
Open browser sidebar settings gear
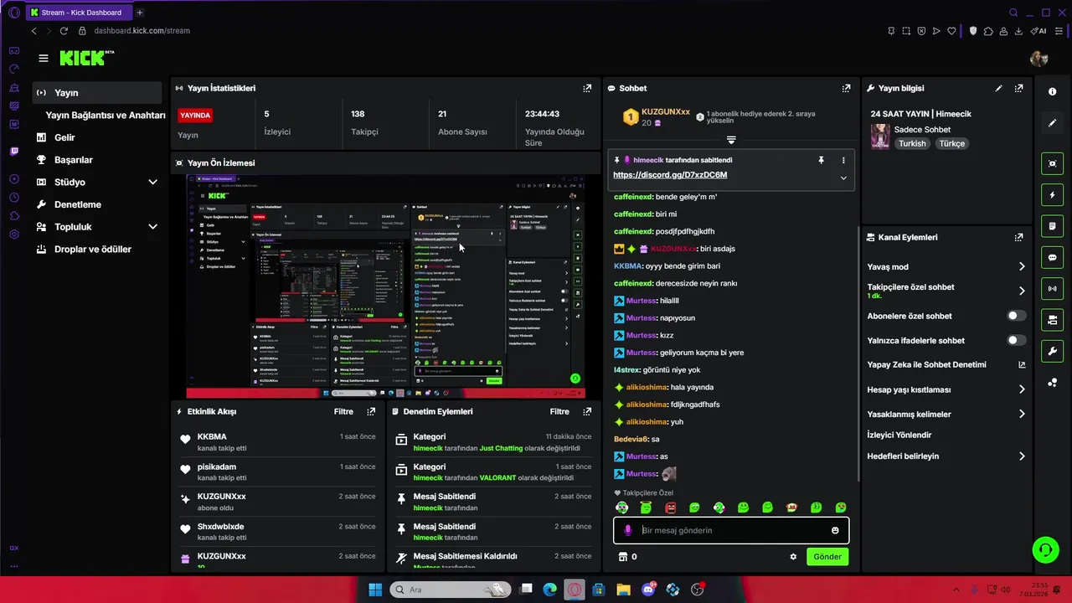coord(14,234)
